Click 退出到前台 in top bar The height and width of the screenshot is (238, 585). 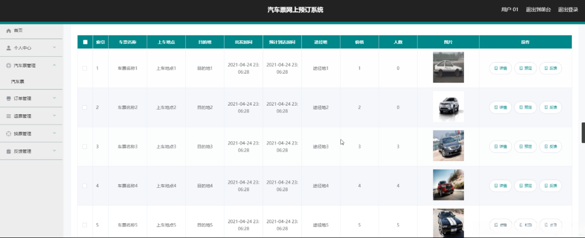[538, 10]
